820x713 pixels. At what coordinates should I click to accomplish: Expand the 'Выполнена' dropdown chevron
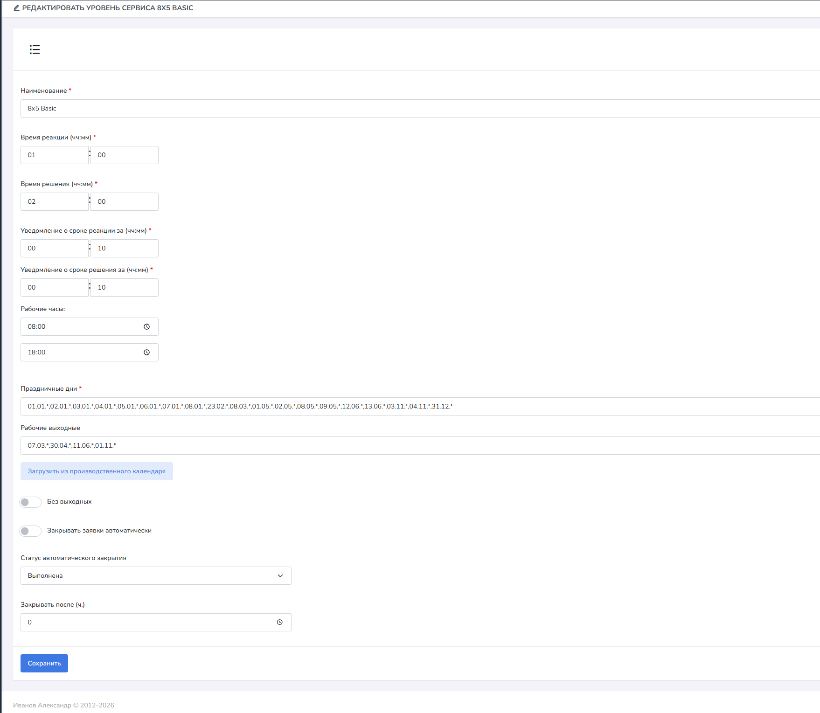pos(280,576)
